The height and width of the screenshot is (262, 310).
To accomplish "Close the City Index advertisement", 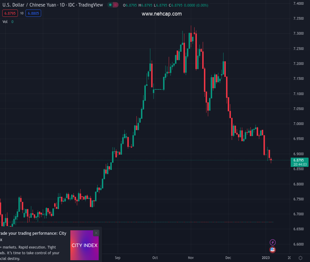I will coord(96,233).
